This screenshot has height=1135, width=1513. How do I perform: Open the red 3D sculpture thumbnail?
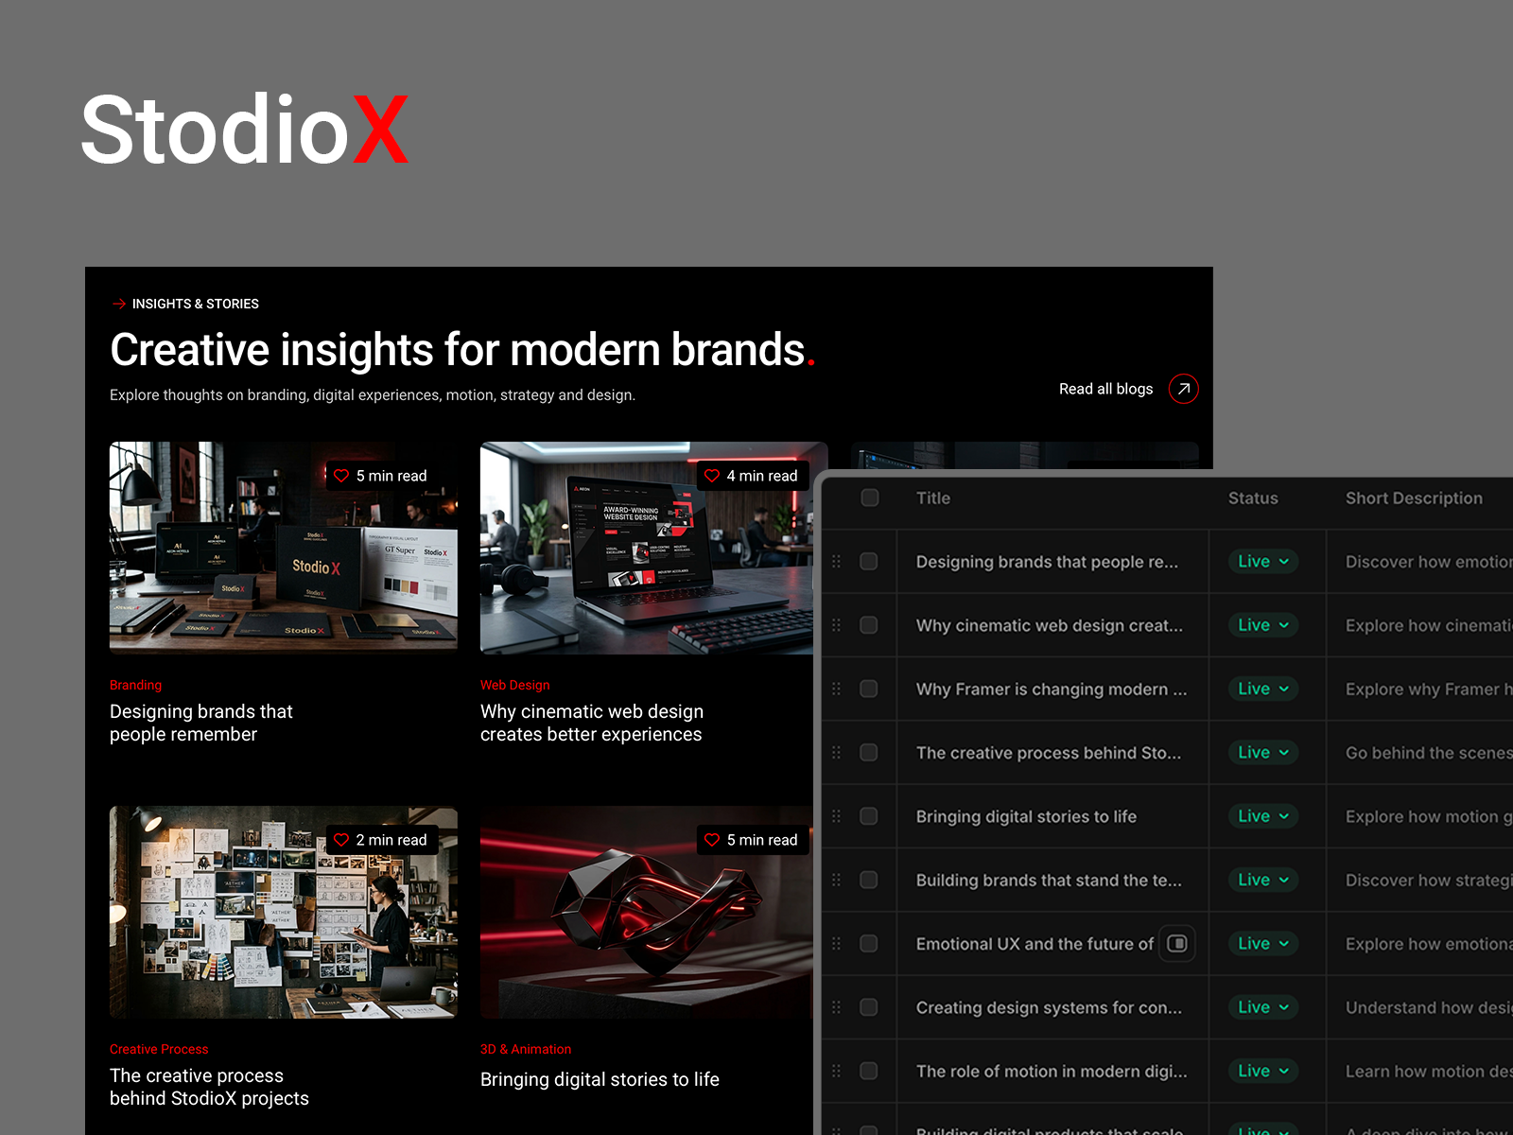647,912
